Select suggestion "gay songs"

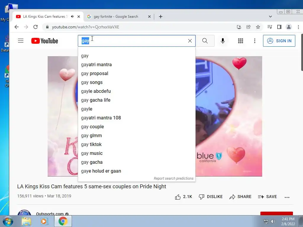coord(137,82)
